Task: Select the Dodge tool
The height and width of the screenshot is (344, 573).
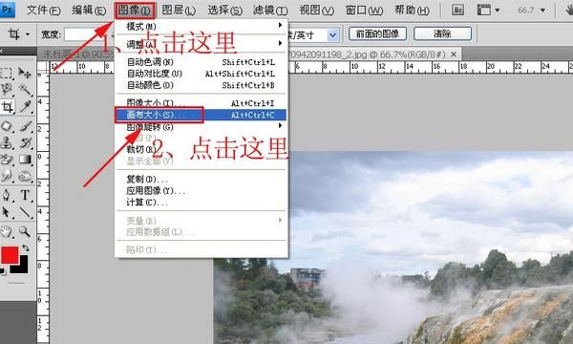Action: tap(25, 176)
